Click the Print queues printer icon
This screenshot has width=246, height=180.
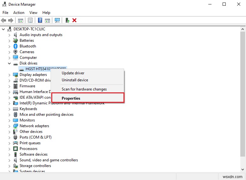tap(16, 143)
